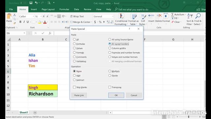Viewport: 211px width, 119px height.
Task: Click the Share button
Action: pos(201,10)
